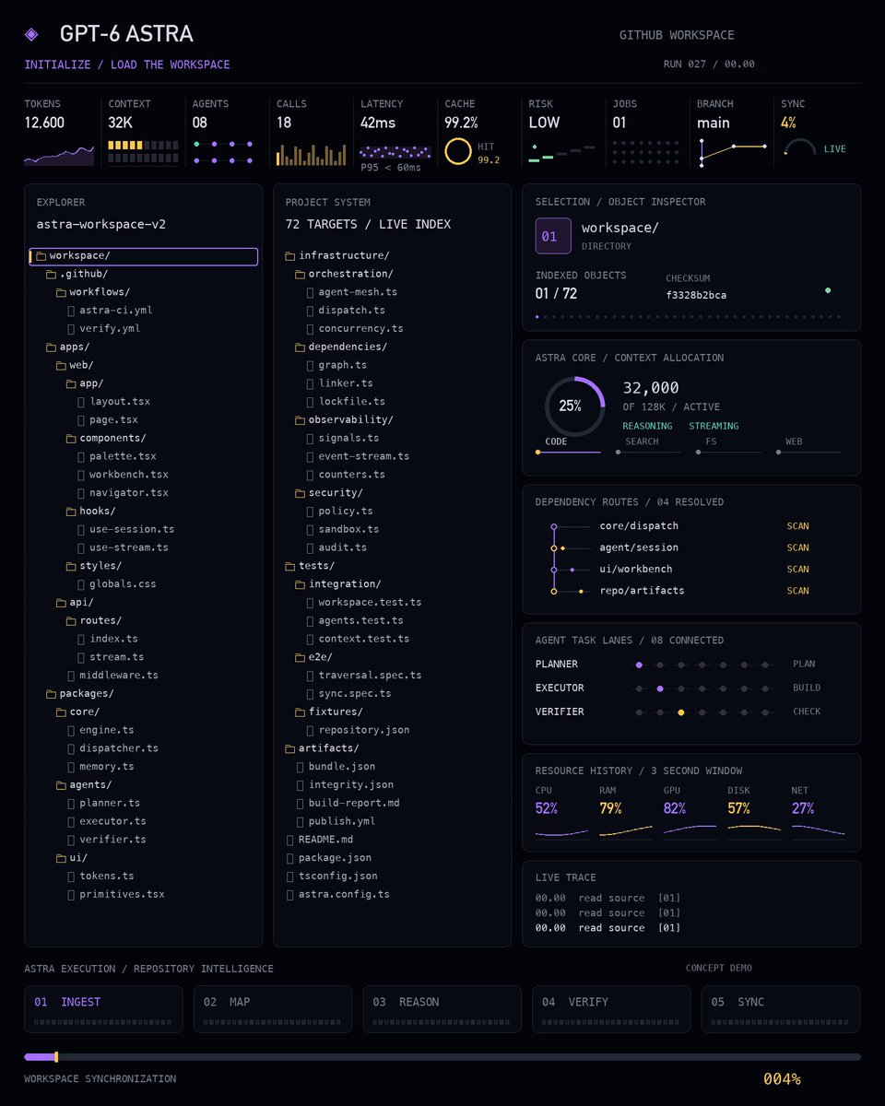The image size is (885, 1106).
Task: Click the file icon of engine.ts
Action: 71,730
